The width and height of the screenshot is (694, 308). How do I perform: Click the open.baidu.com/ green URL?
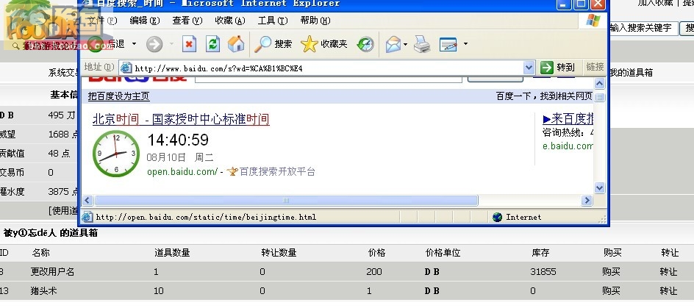click(182, 172)
